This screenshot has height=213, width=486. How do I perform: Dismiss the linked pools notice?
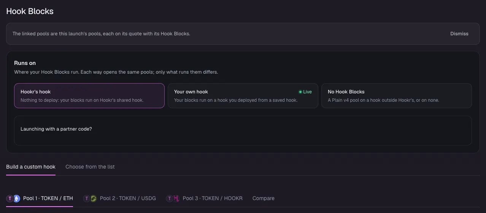click(x=459, y=34)
